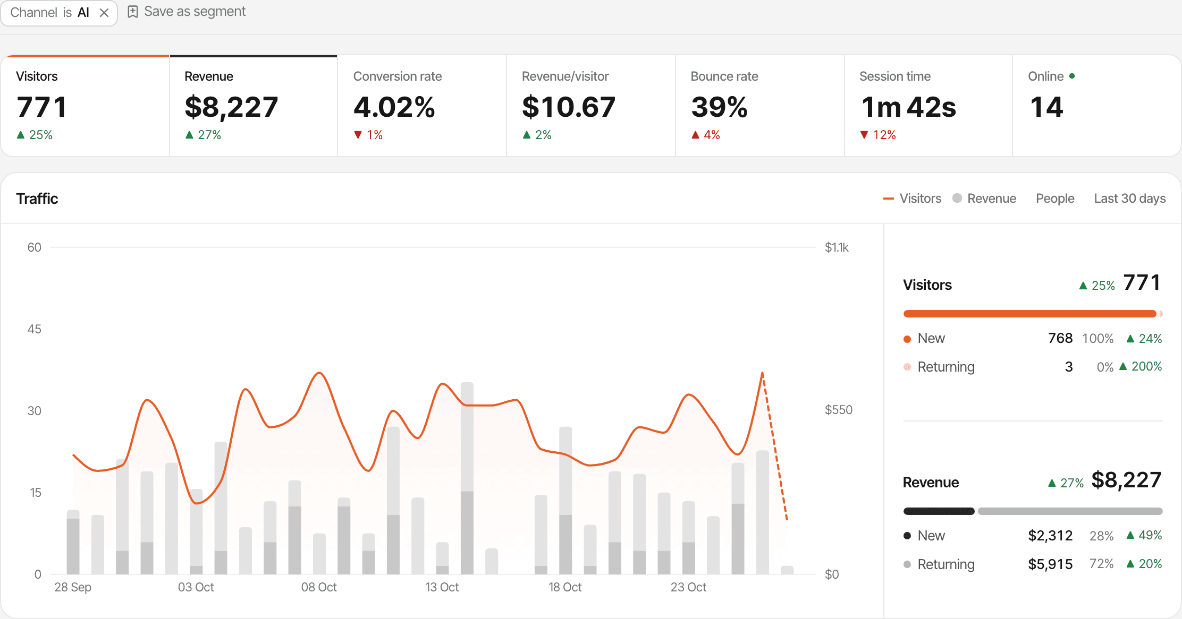Image resolution: width=1182 pixels, height=619 pixels.
Task: Click the black dot beside New revenue
Action: [907, 536]
